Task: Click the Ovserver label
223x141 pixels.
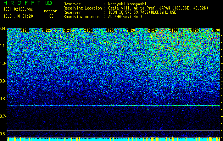Action: (x=72, y=4)
